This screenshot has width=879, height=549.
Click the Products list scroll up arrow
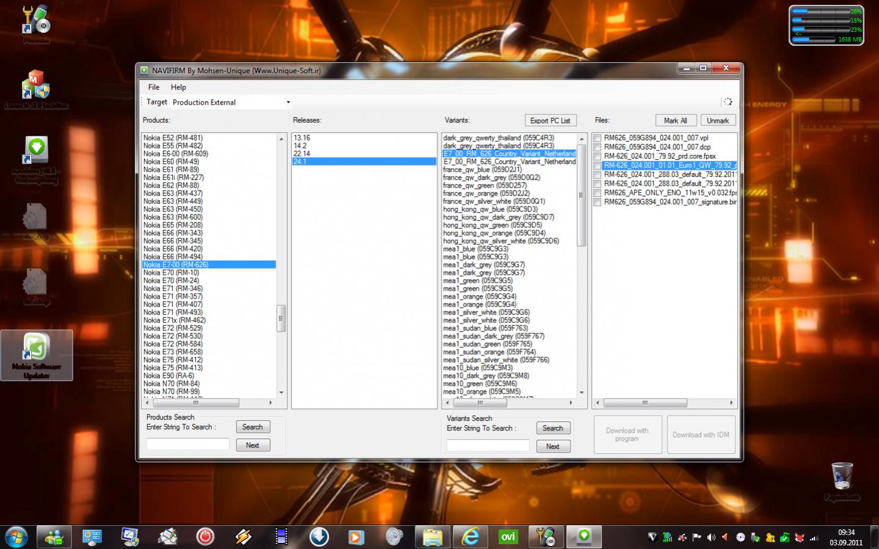coord(282,139)
